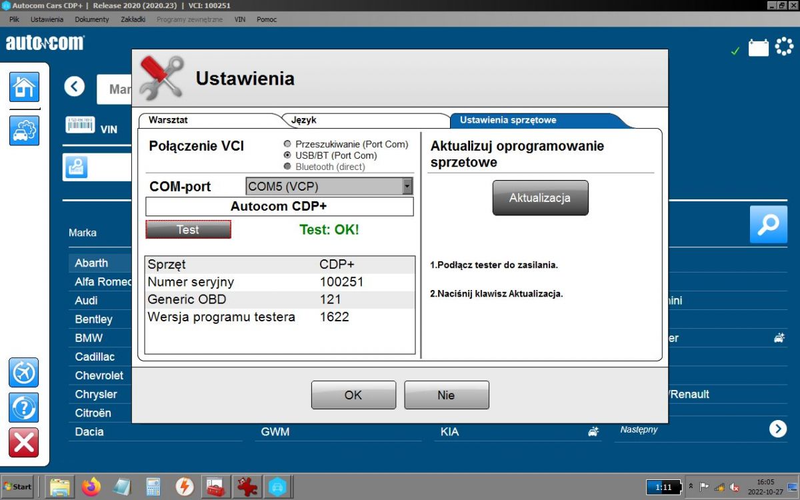This screenshot has height=500, width=800.
Task: Open the VIN menu
Action: coord(240,19)
